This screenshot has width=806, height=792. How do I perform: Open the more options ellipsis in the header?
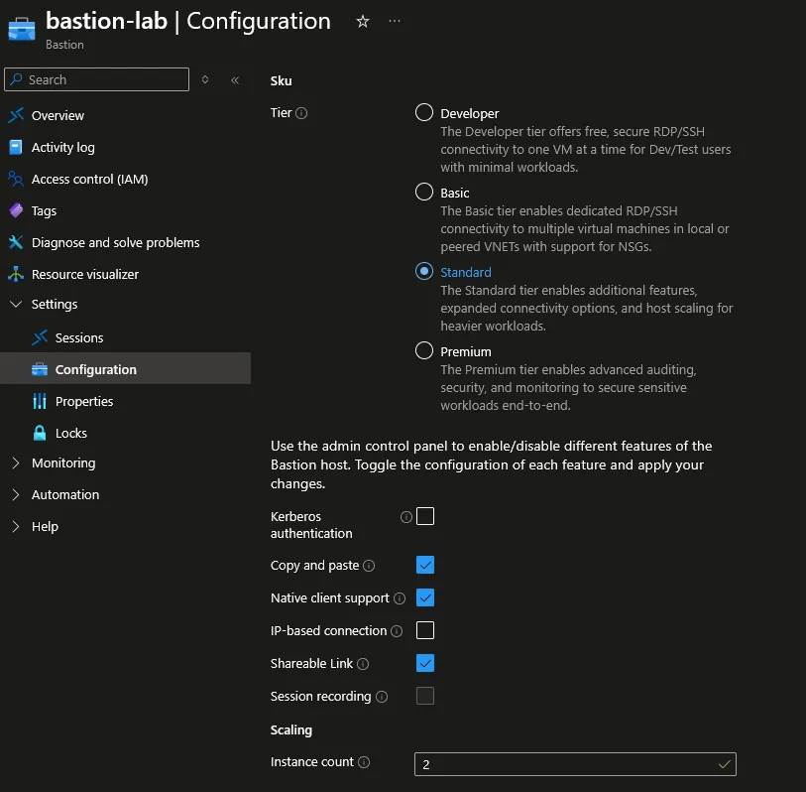click(395, 21)
